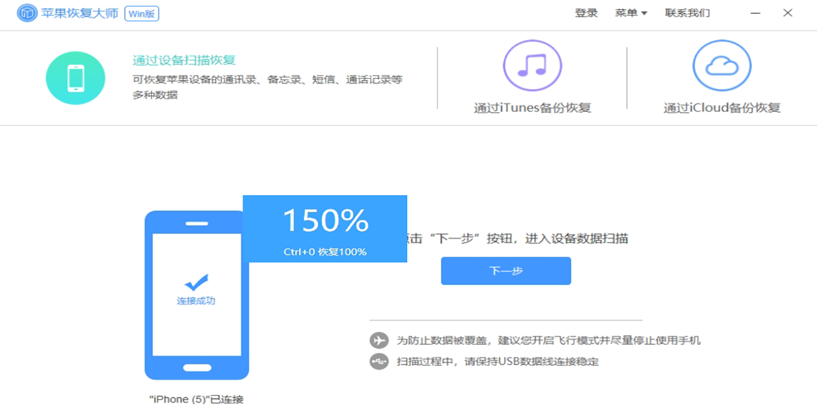Click the blue iCloud cloud icon
The width and height of the screenshot is (817, 408).
pyautogui.click(x=722, y=66)
